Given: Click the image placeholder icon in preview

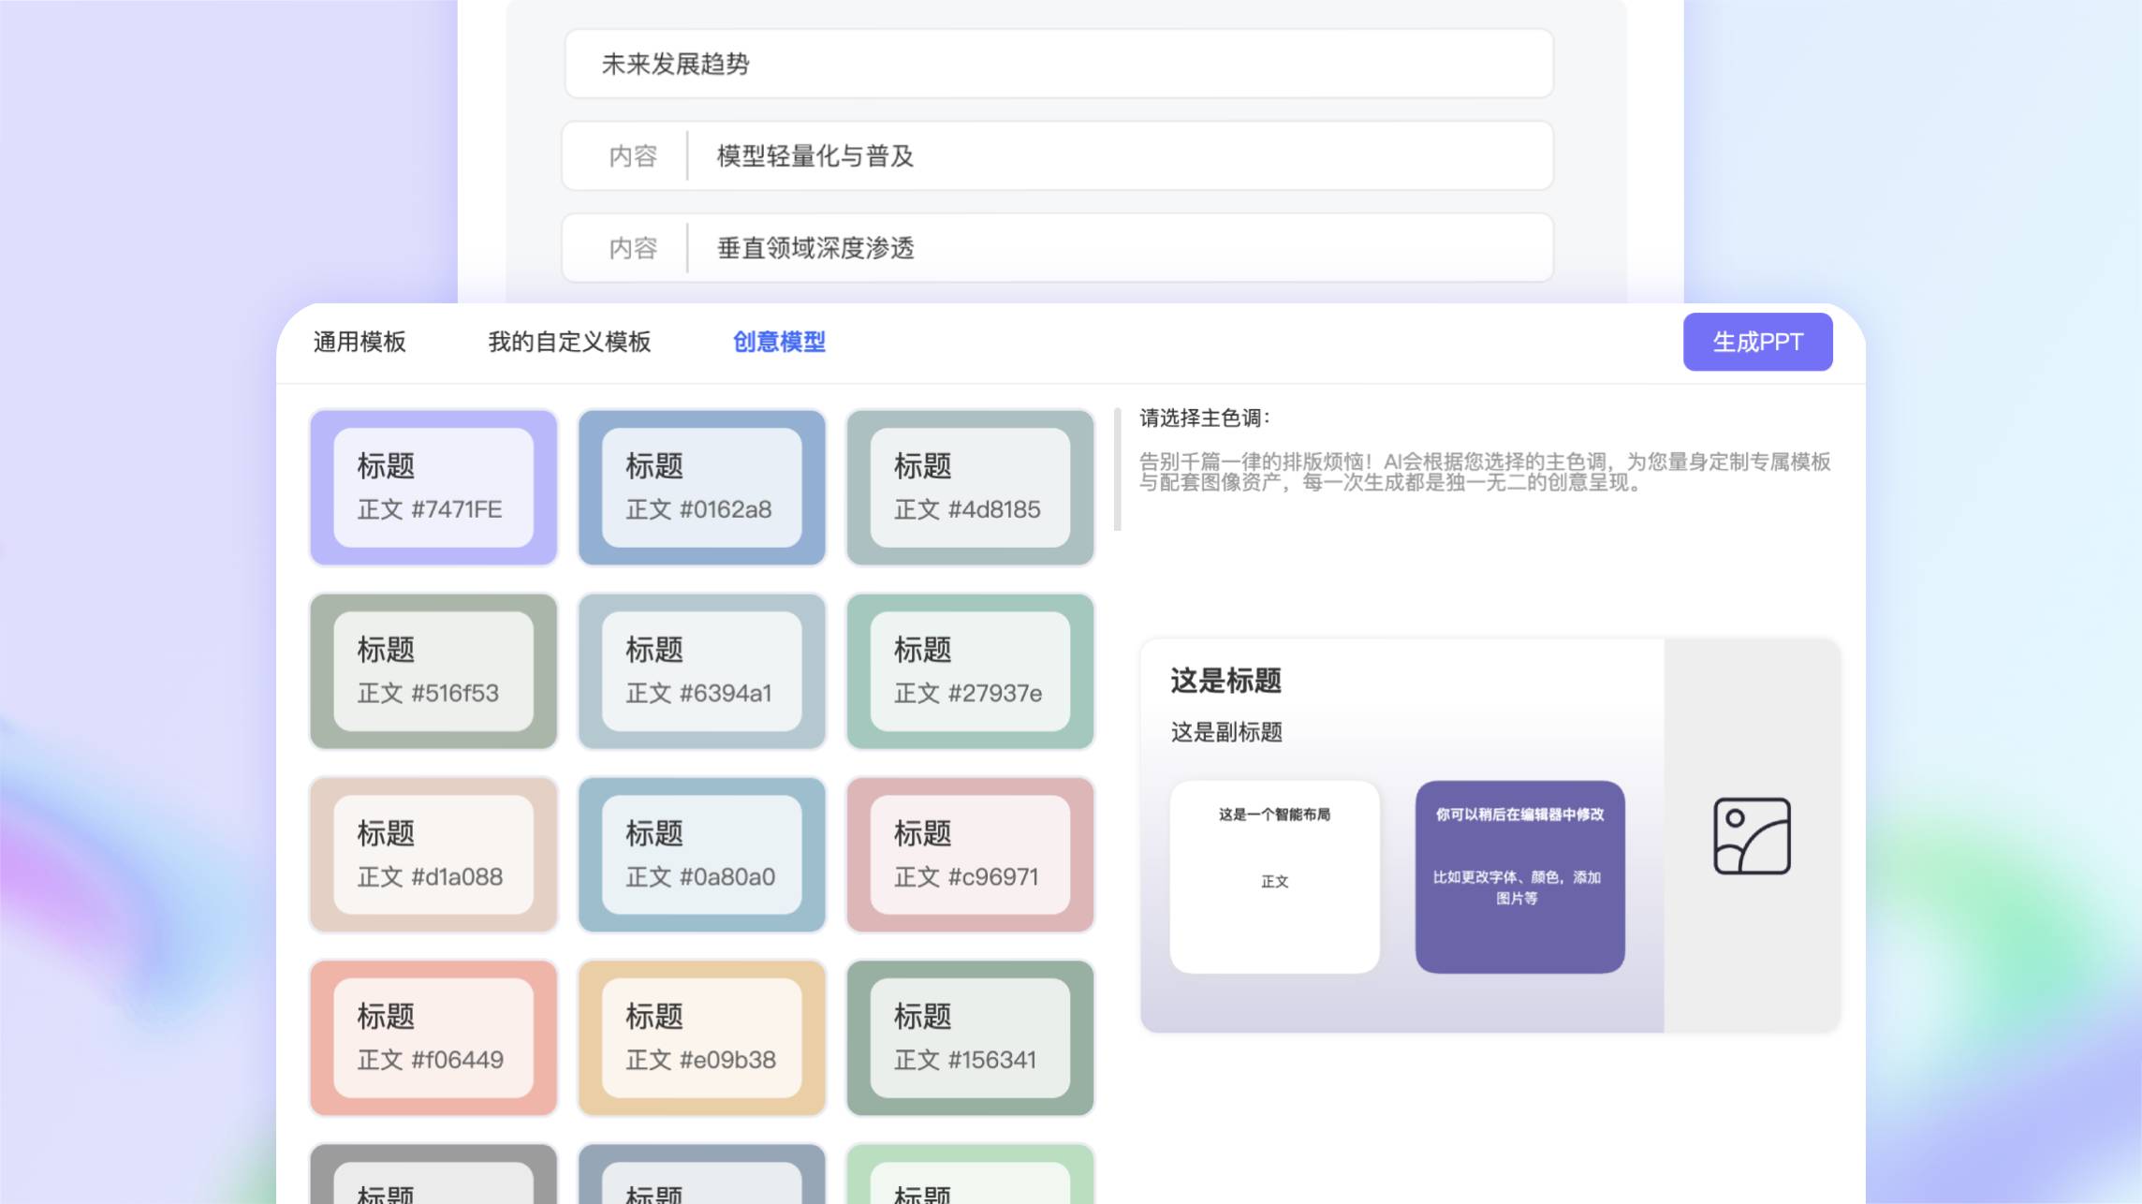Looking at the screenshot, I should pyautogui.click(x=1752, y=836).
